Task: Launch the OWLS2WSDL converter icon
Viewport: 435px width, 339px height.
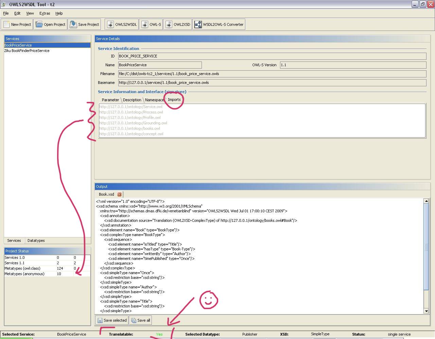Action: (x=110, y=24)
